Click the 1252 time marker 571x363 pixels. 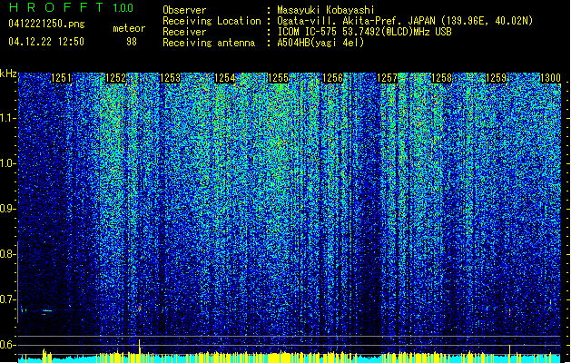click(x=115, y=78)
